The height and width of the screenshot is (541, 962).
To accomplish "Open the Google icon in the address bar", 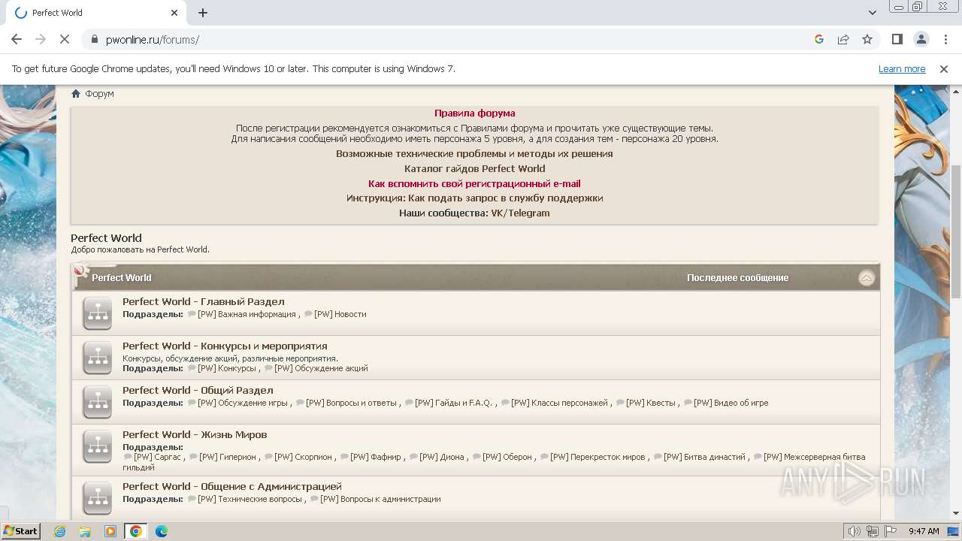I will pos(819,39).
